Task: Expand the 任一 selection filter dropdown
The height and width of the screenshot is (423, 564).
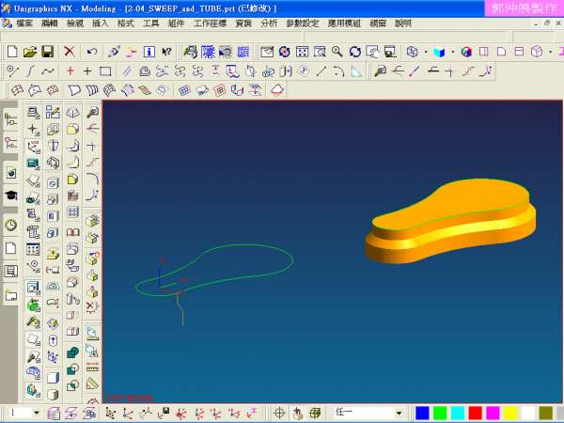Action: [399, 413]
